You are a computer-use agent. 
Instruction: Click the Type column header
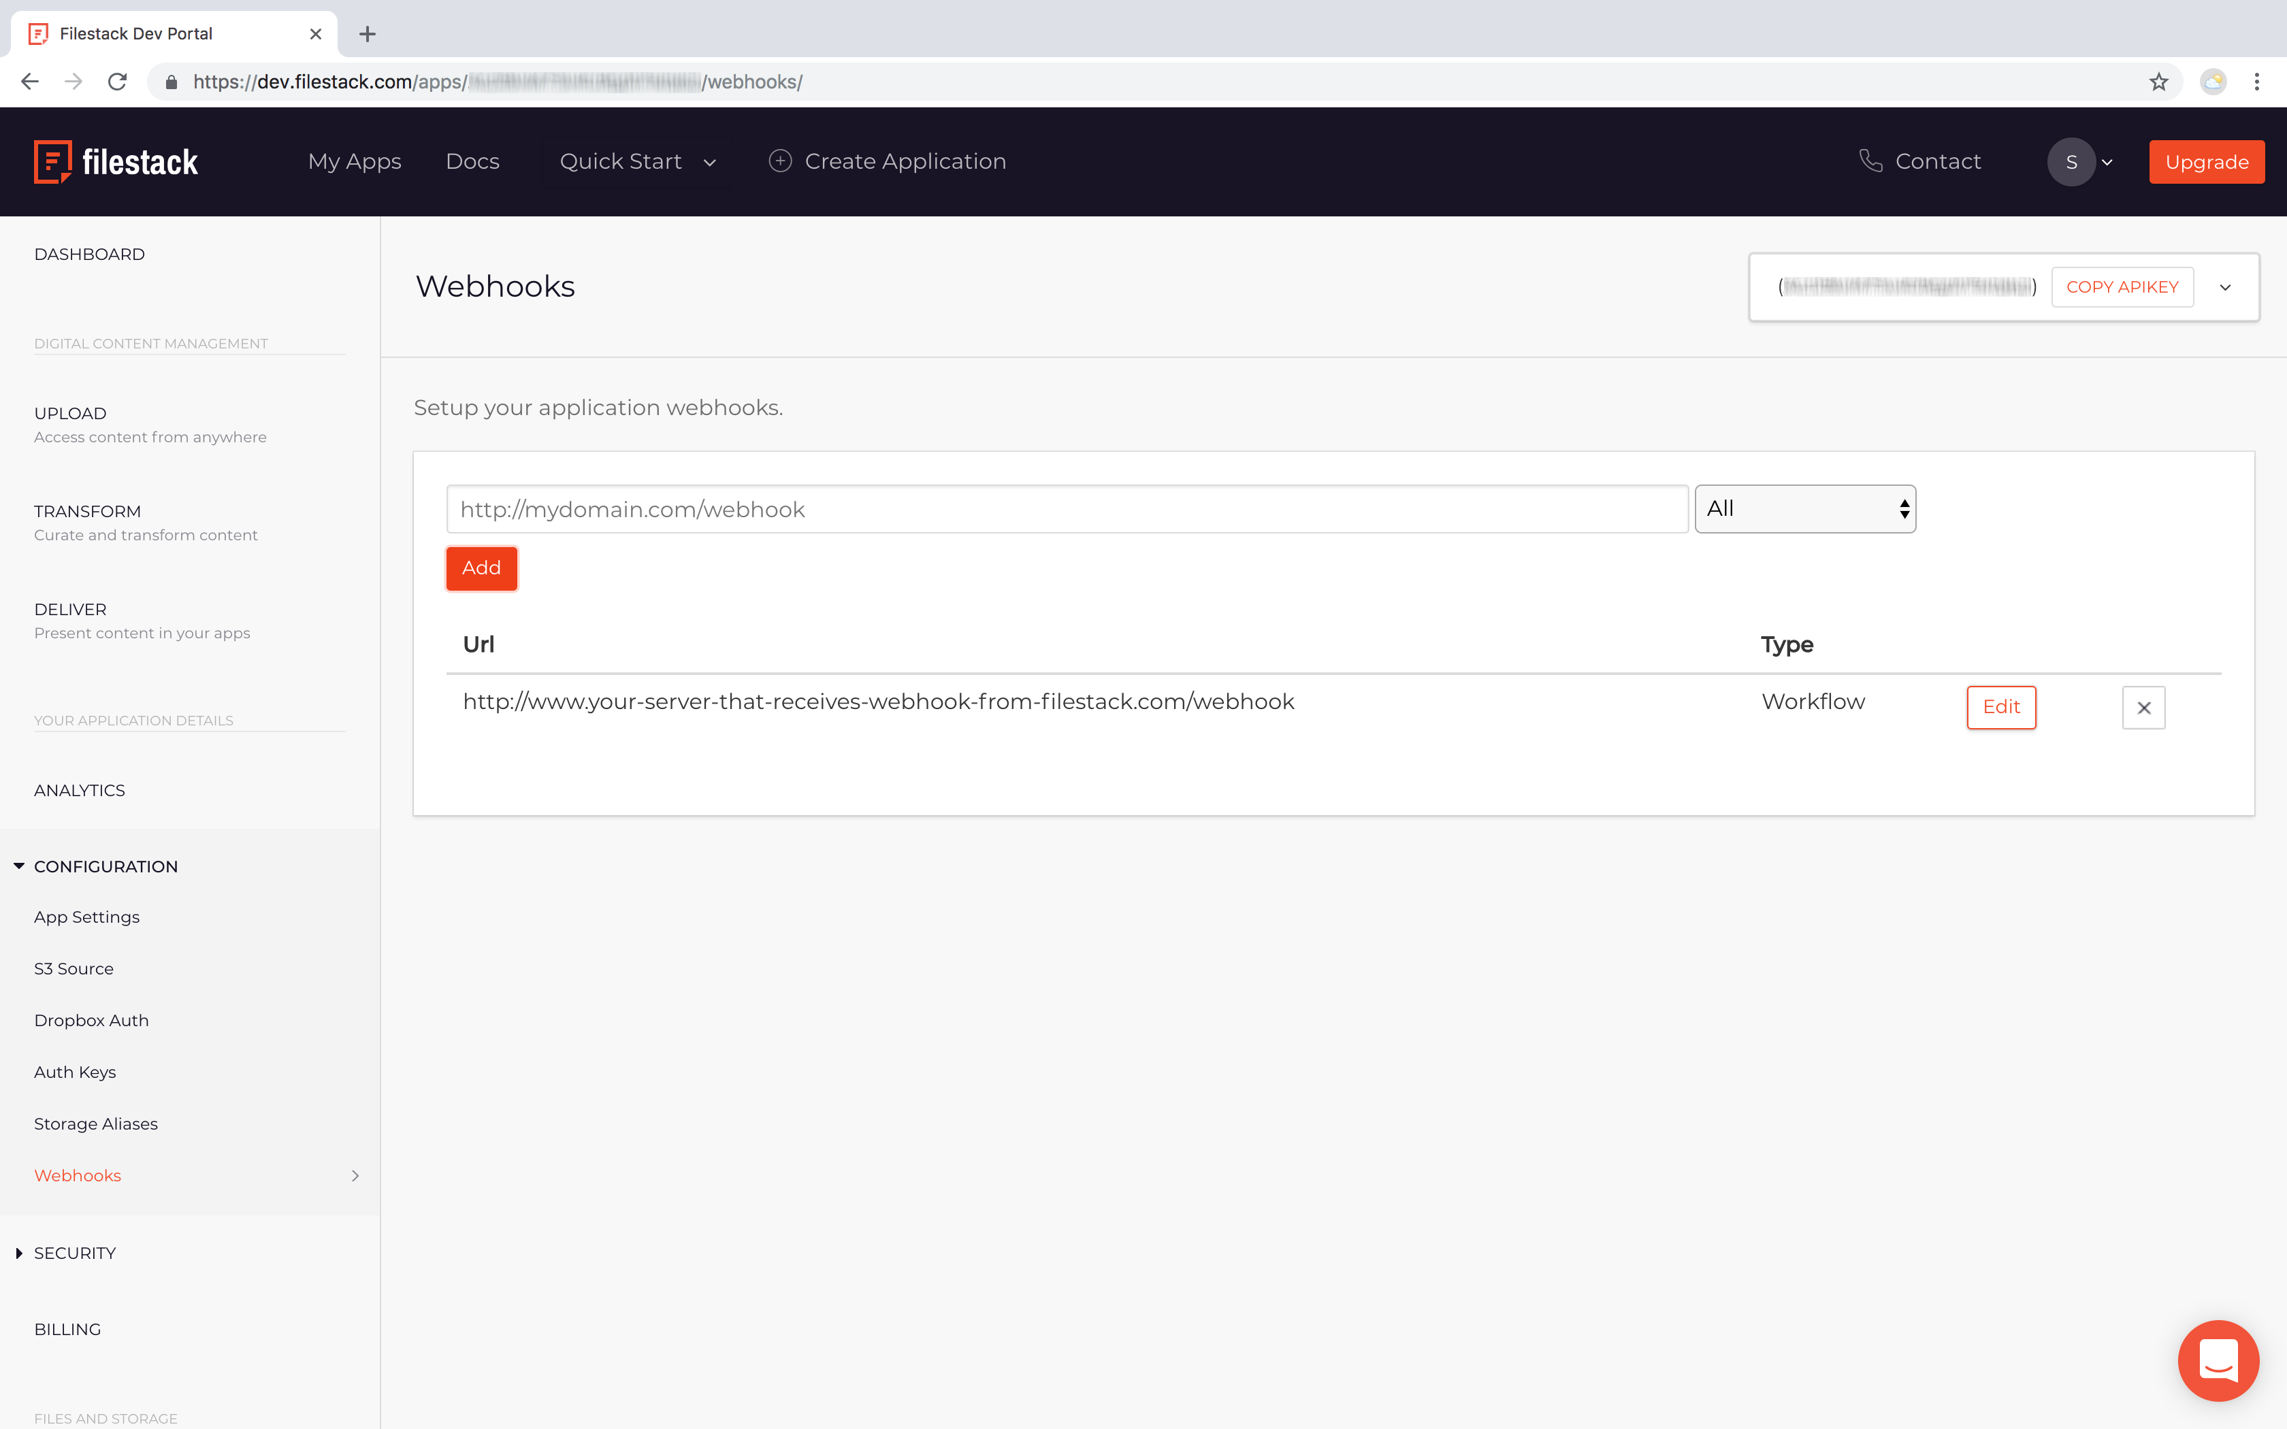point(1787,644)
